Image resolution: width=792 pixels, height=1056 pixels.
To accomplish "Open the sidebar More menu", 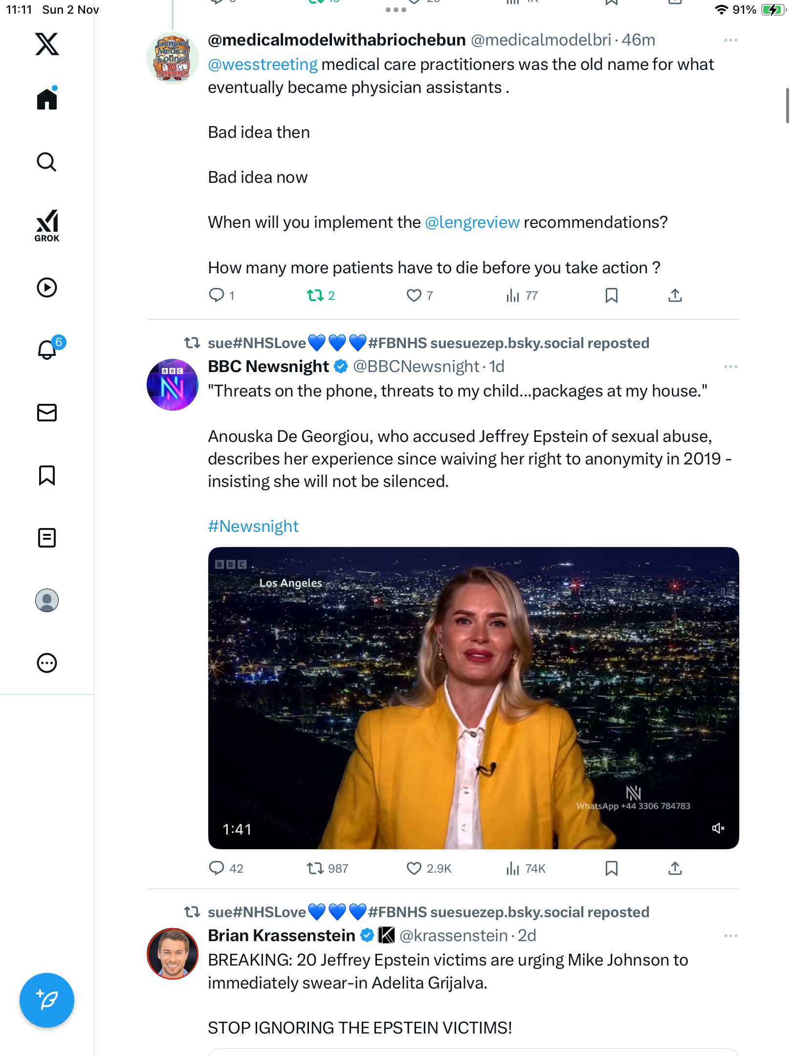I will tap(47, 663).
